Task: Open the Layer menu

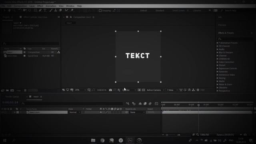Action: point(32,6)
